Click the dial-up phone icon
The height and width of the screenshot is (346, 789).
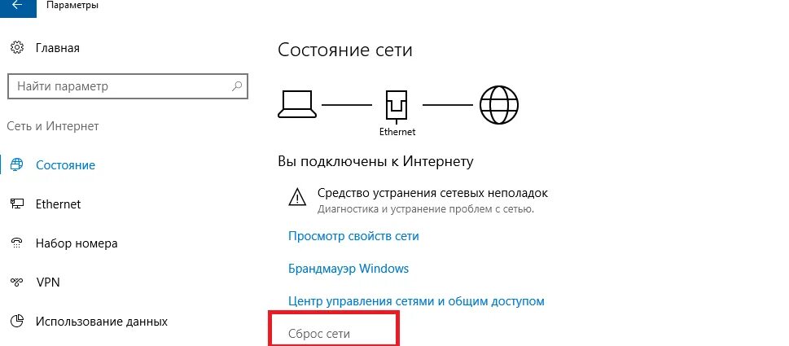point(17,243)
